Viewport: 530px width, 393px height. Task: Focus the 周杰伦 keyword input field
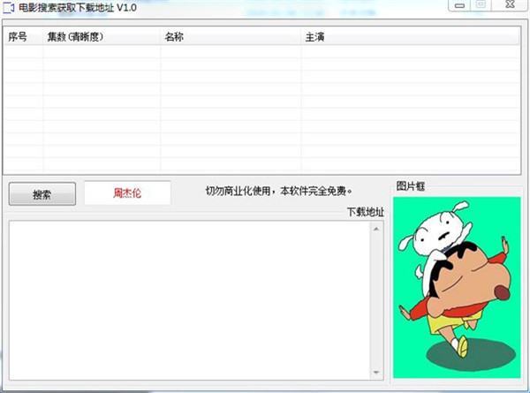(127, 193)
